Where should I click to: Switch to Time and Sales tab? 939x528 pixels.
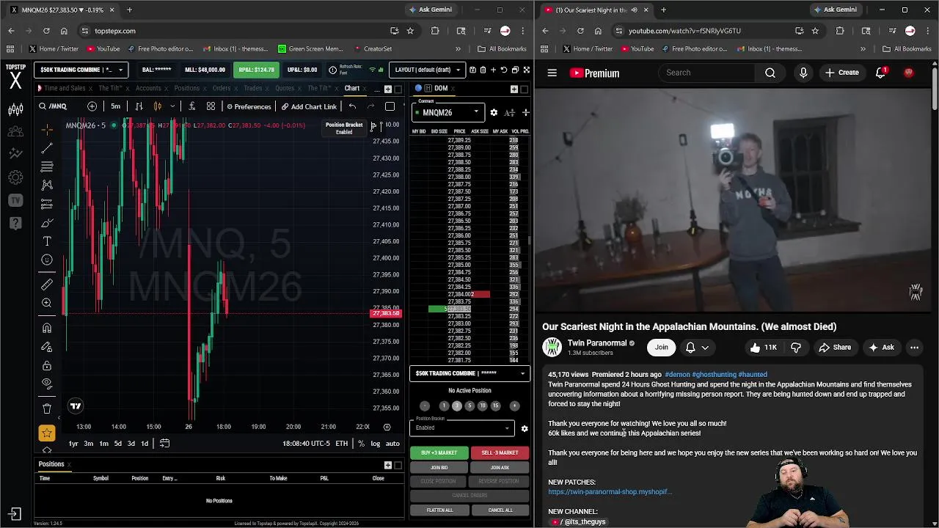pyautogui.click(x=65, y=88)
